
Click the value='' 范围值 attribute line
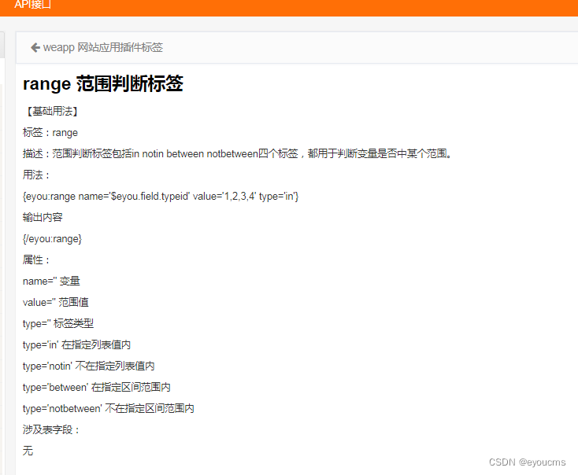point(56,302)
